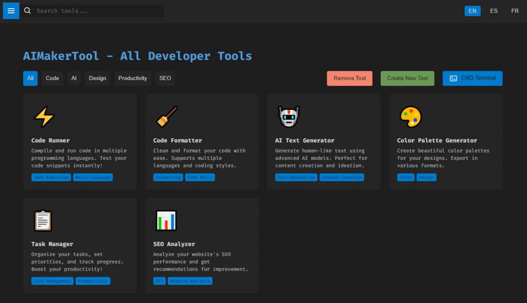Click the Create New Tool button
This screenshot has height=303, width=527.
pyautogui.click(x=407, y=79)
